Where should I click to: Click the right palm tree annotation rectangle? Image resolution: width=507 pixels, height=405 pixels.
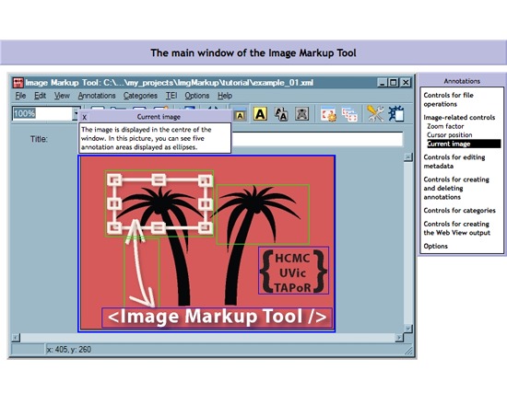tap(263, 214)
